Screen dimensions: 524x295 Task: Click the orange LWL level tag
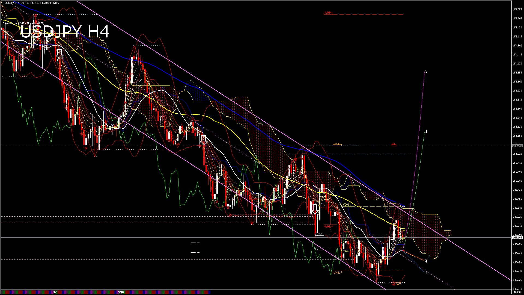[x=337, y=272]
